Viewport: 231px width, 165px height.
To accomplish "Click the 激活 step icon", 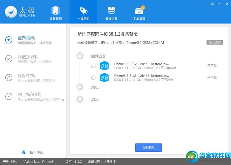I will pyautogui.click(x=80, y=99).
